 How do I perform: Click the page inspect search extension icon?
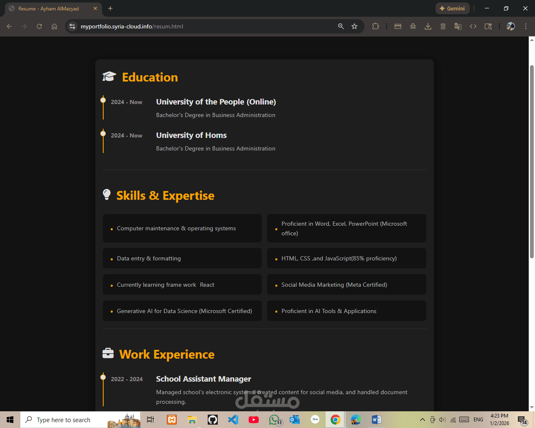point(488,26)
